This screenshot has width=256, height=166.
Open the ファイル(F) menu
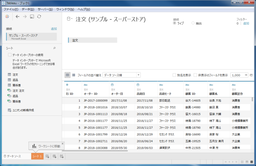(11, 9)
